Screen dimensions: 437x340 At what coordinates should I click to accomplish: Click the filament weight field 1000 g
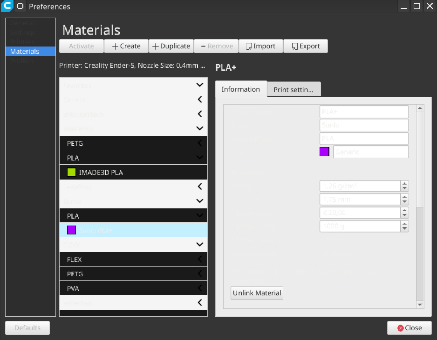360,226
